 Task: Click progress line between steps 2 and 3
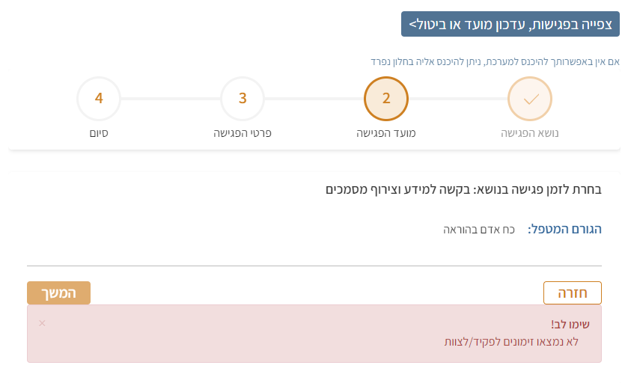(x=314, y=99)
